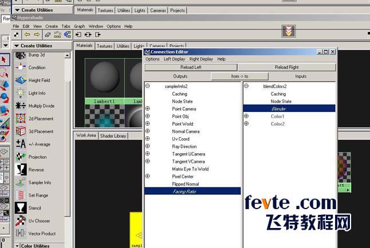Switch to the Shader Library tab
Viewport: 370px width, 248px height.
(x=113, y=136)
